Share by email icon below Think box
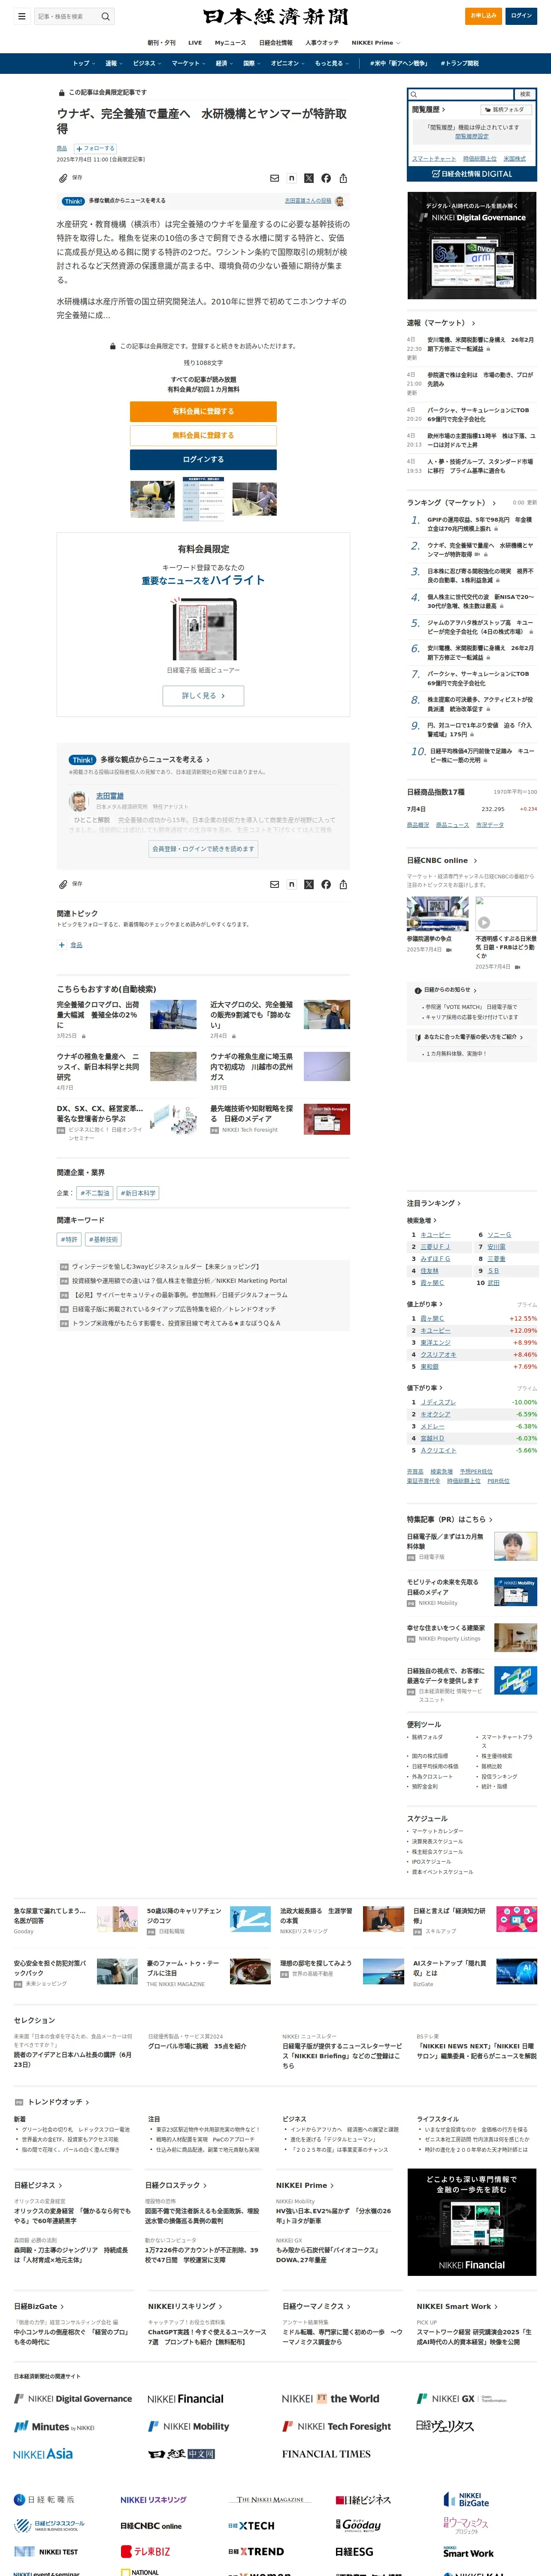 click(x=275, y=884)
